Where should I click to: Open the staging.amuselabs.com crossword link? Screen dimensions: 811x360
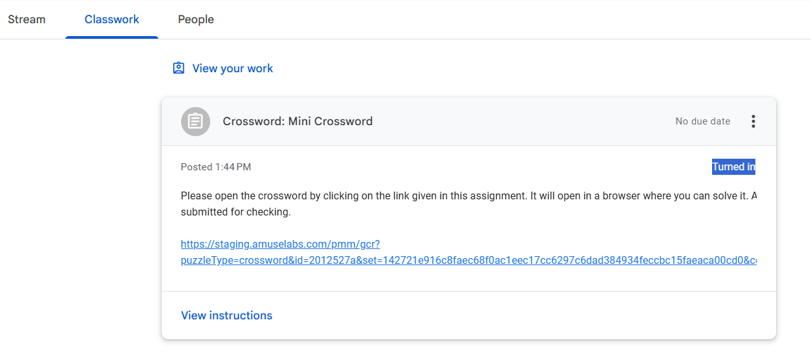[x=280, y=245]
